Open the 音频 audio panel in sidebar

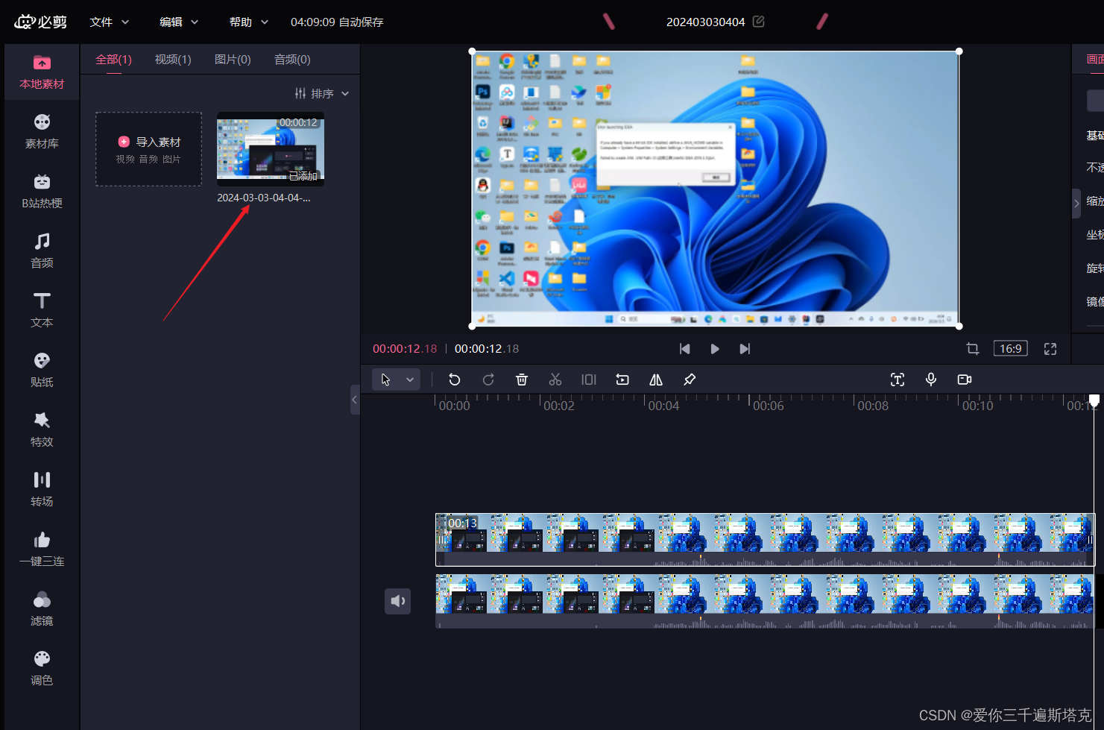(42, 251)
